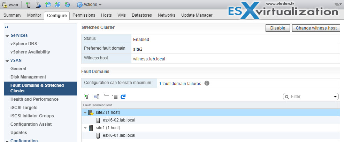Open the Actions dropdown arrow
The image size is (344, 142).
click(x=100, y=5)
